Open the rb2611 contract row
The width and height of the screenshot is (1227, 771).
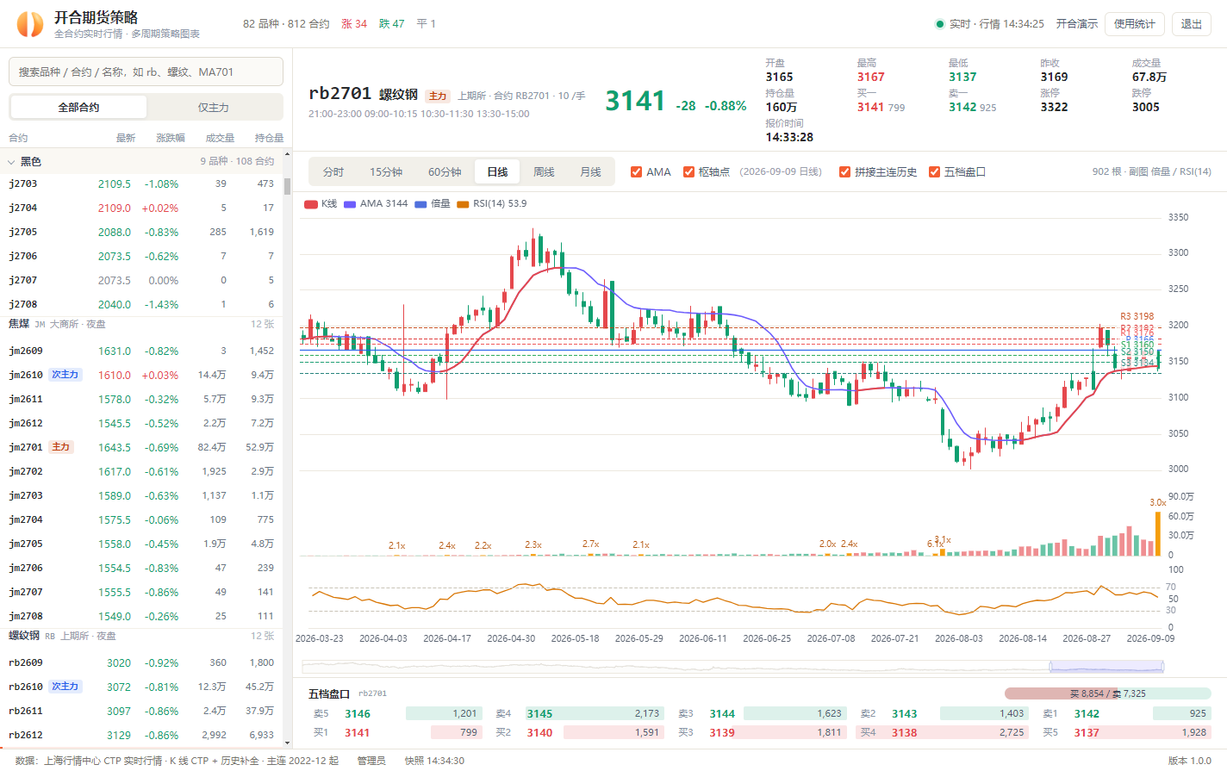[142, 711]
